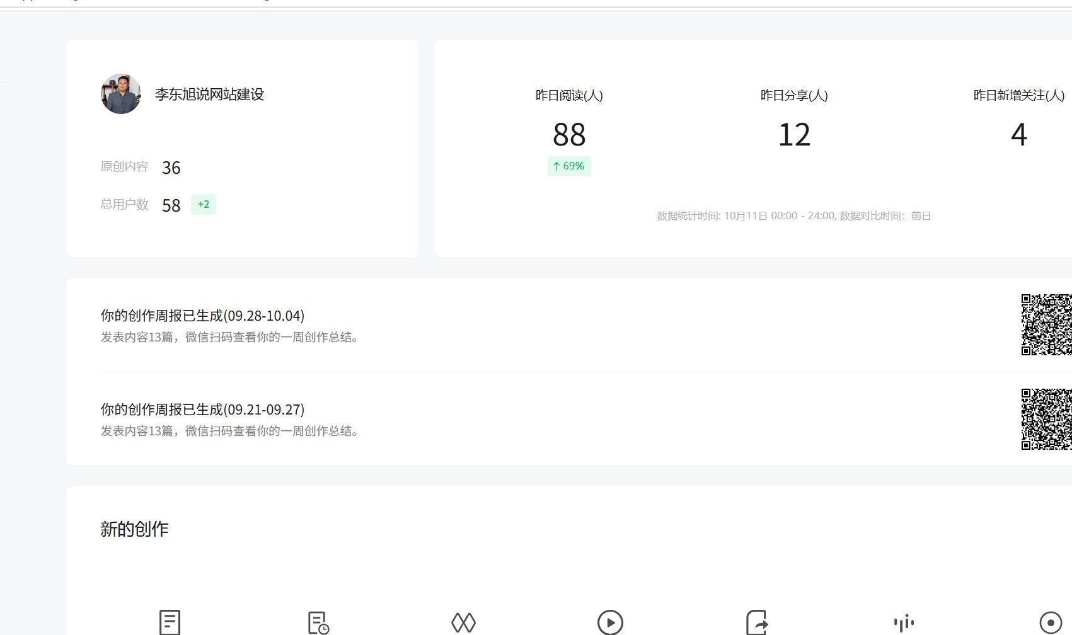Click the 总用户数 label

(124, 204)
